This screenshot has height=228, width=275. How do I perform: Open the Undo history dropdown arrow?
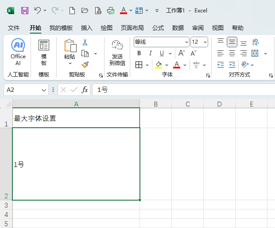point(45,11)
